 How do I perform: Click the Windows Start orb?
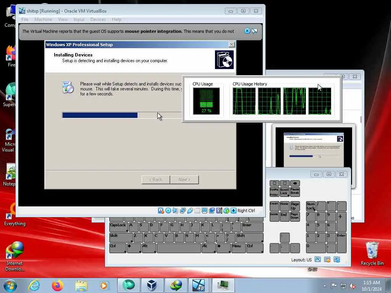pyautogui.click(x=10, y=285)
